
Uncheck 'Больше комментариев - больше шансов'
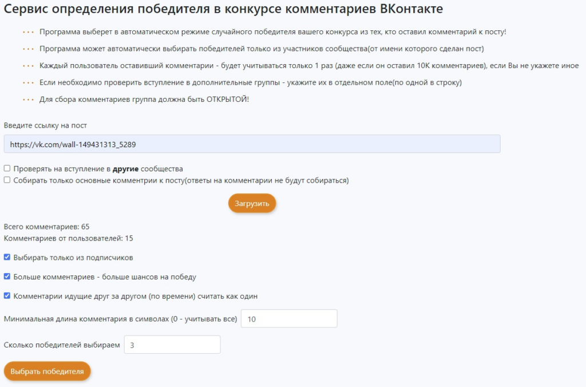(x=7, y=277)
